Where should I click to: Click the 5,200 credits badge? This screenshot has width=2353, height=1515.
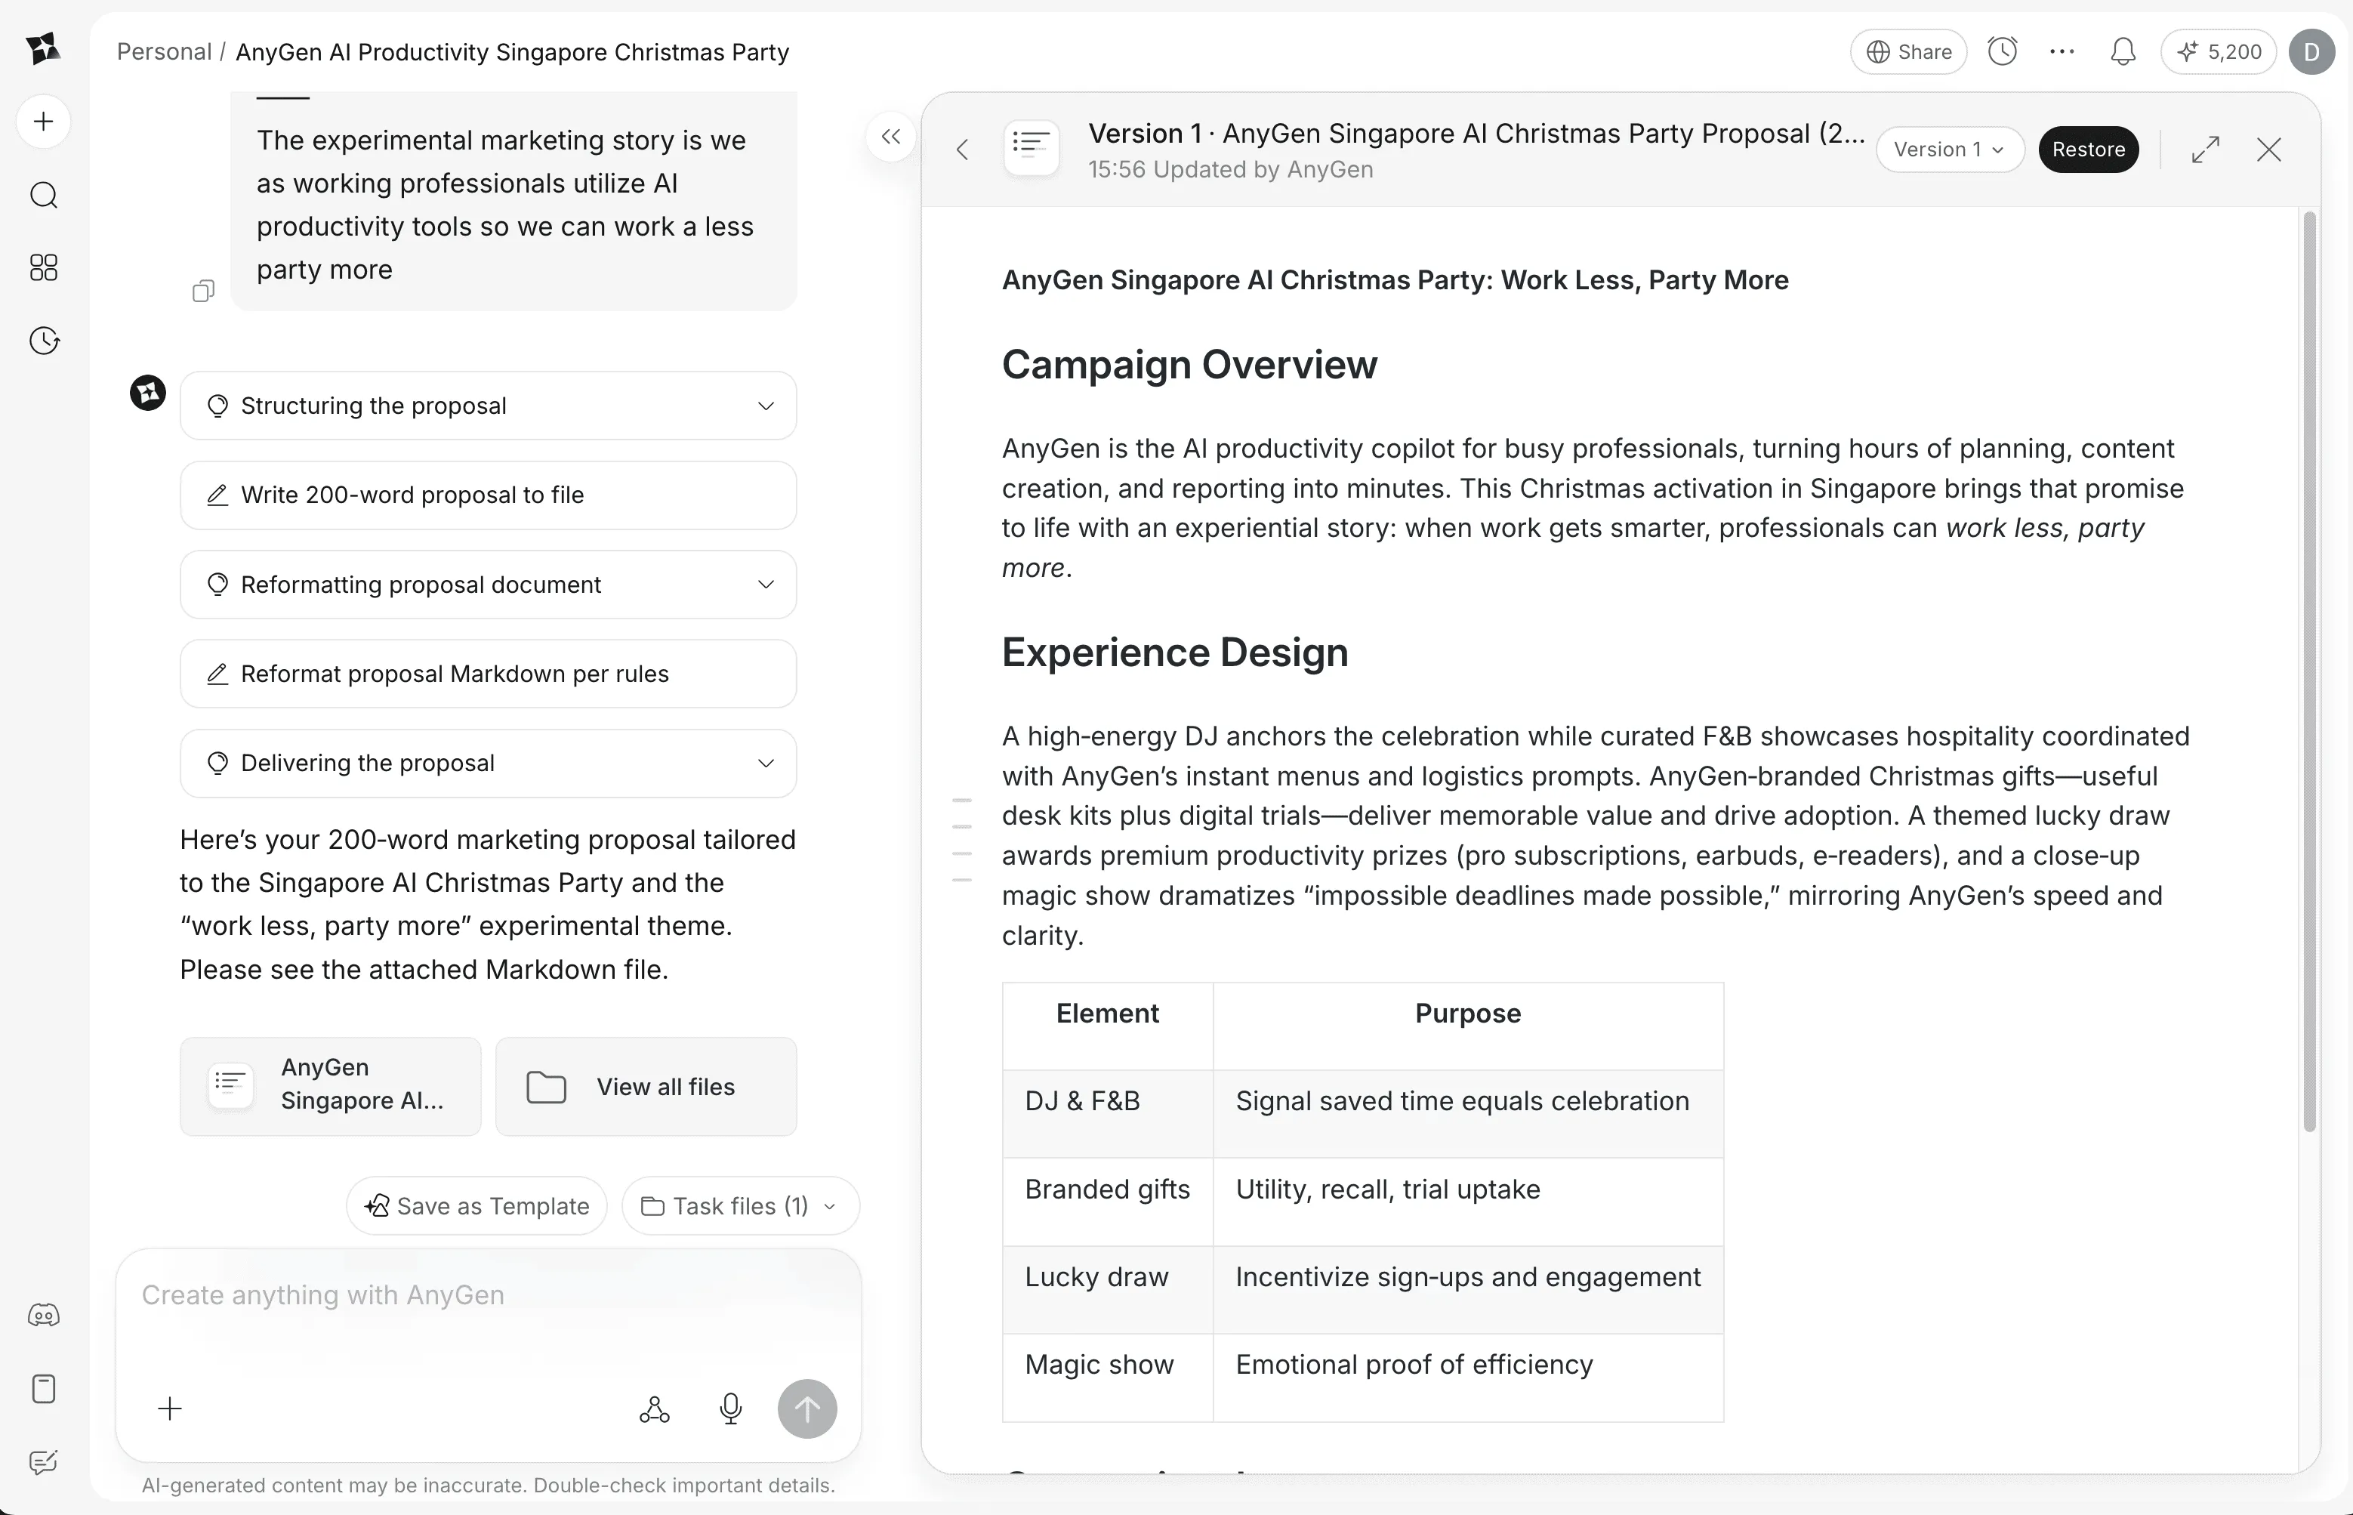coord(2219,51)
